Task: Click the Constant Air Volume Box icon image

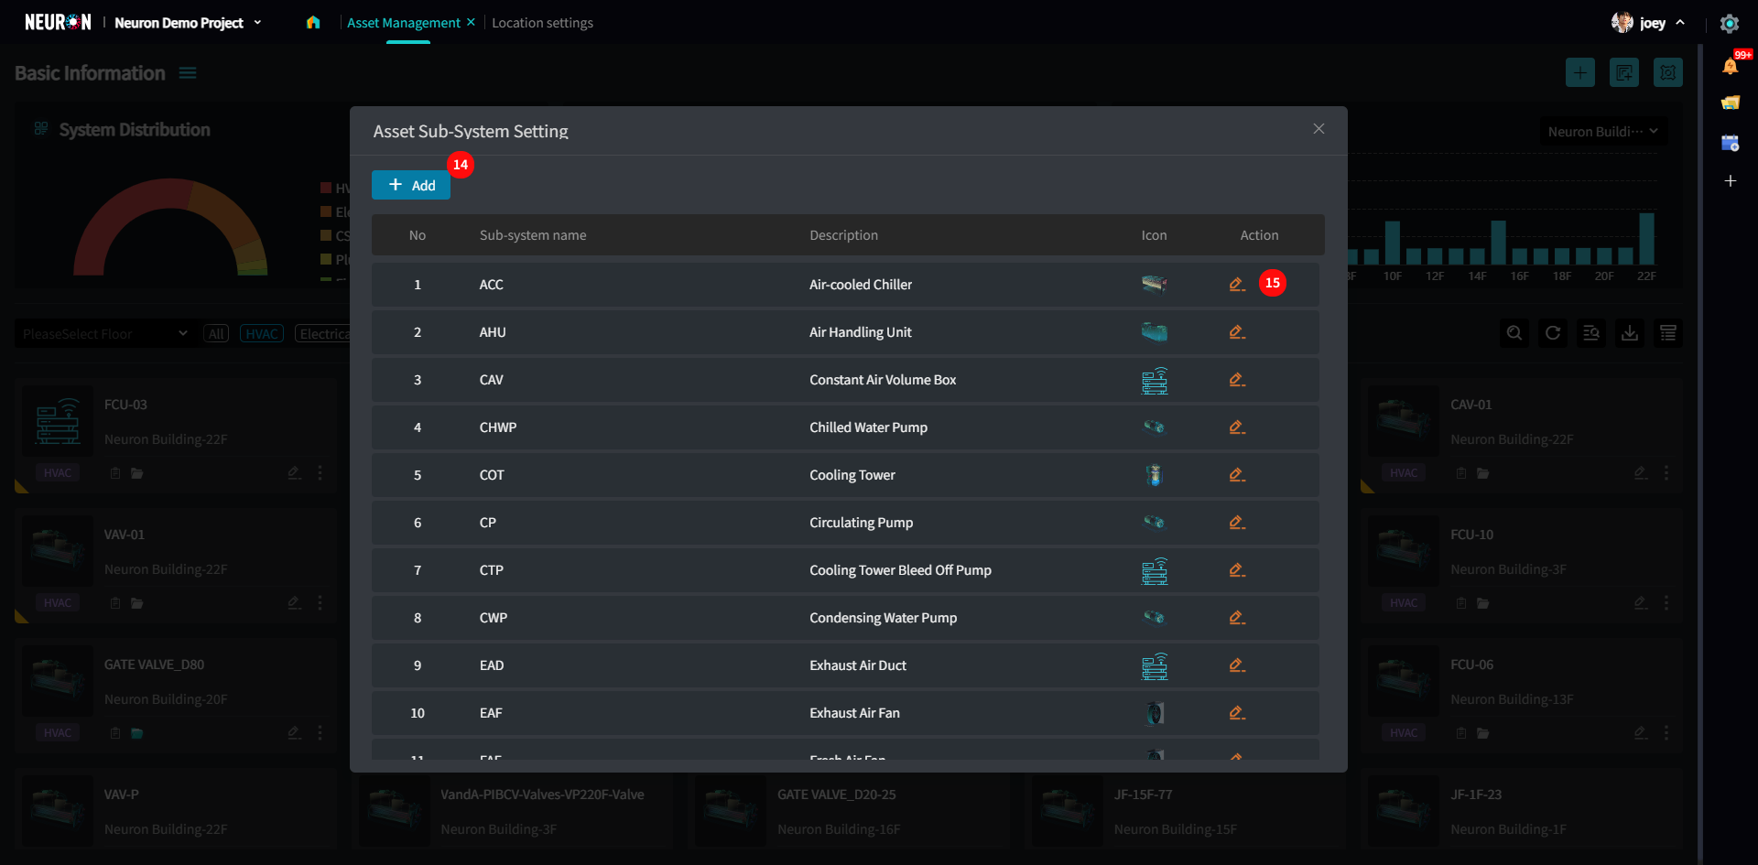Action: pos(1155,380)
